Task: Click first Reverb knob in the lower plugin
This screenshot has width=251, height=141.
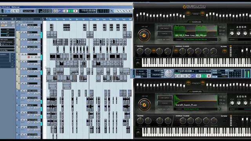Action: pyautogui.click(x=140, y=121)
